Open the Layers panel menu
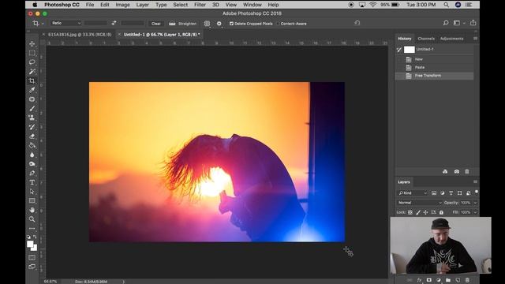 [475, 182]
